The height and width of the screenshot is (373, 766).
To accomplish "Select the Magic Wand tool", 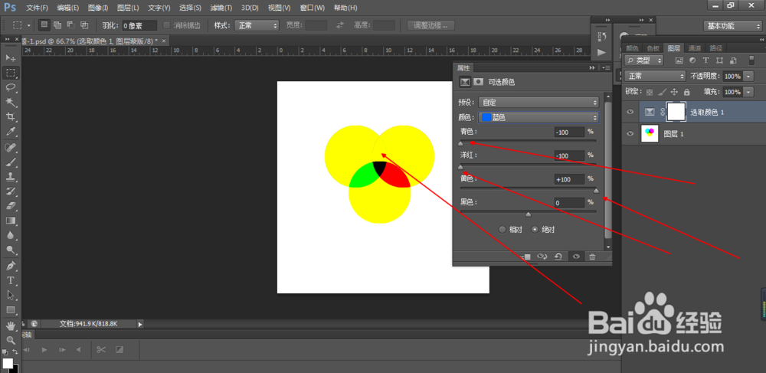I will pyautogui.click(x=10, y=102).
